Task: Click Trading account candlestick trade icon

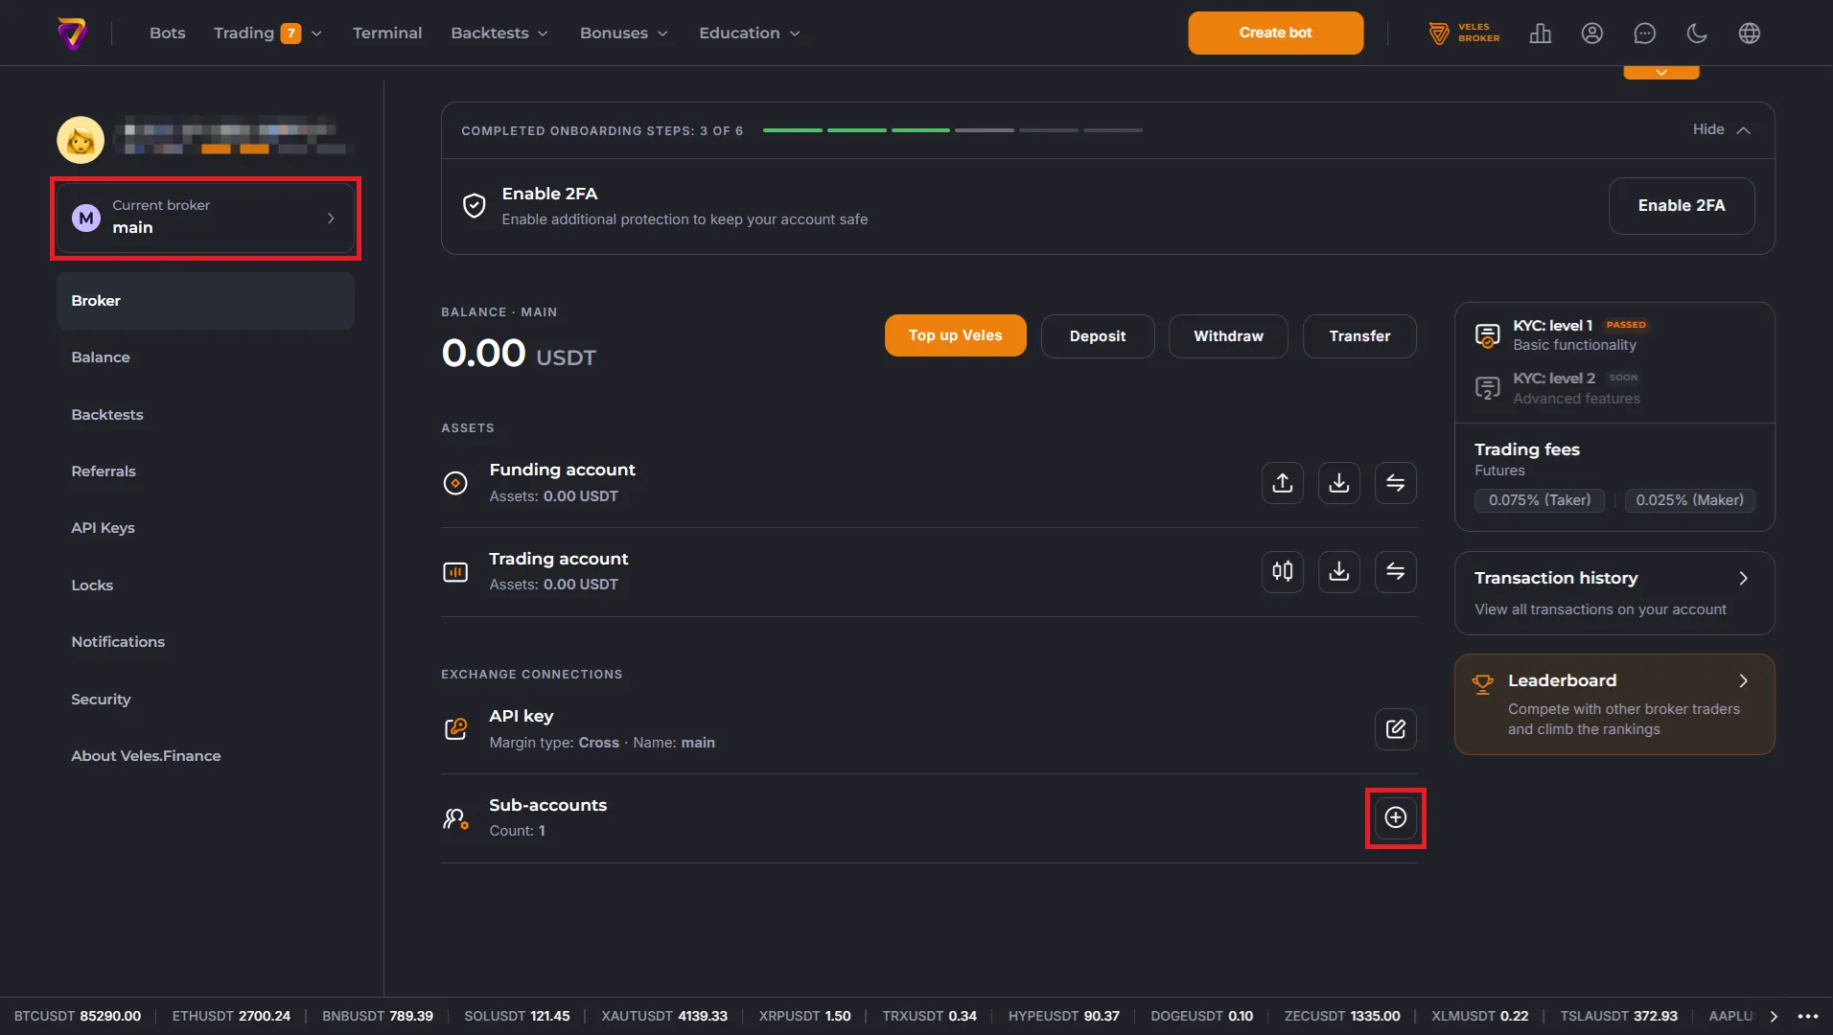Action: point(1282,571)
